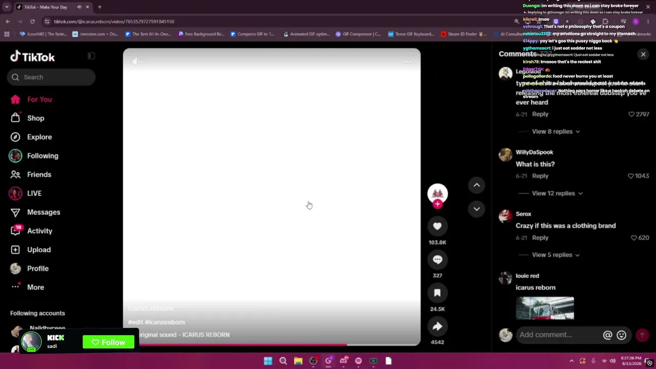The width and height of the screenshot is (656, 369).
Task: Like the video with heart icon
Action: (x=437, y=226)
